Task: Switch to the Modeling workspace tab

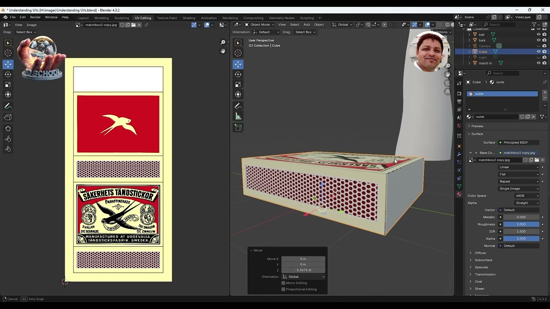Action: click(101, 18)
